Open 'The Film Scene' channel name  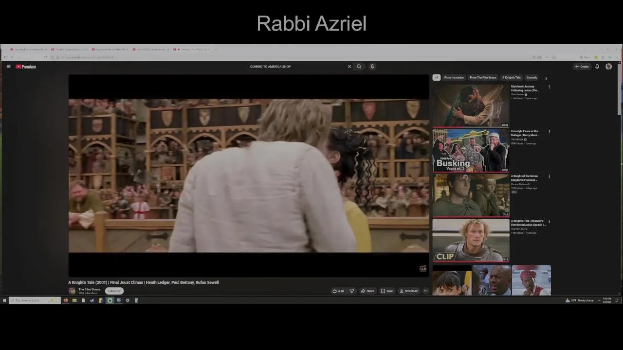tap(89, 289)
